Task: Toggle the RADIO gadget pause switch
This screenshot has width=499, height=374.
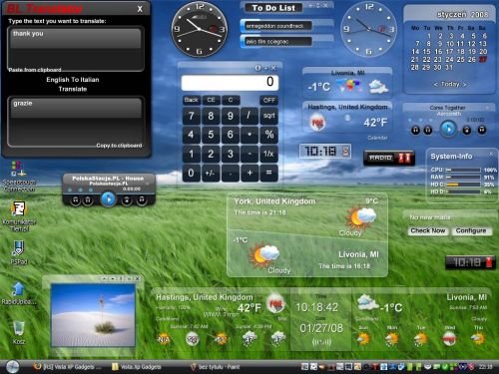Action: click(405, 158)
